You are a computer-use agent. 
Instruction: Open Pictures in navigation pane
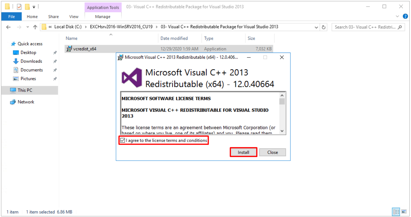coord(28,79)
